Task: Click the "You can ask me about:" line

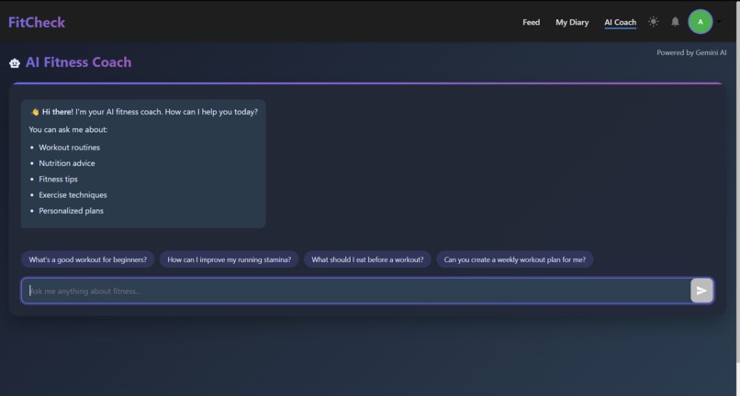Action: pyautogui.click(x=68, y=129)
